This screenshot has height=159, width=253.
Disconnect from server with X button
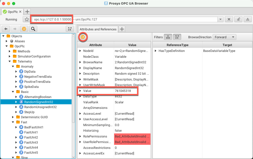(229, 19)
